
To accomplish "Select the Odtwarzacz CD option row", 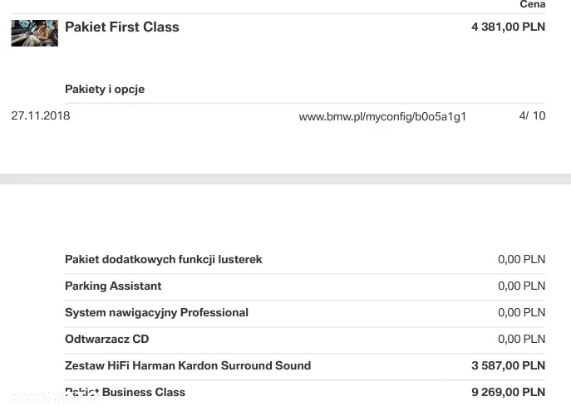I will [x=305, y=339].
